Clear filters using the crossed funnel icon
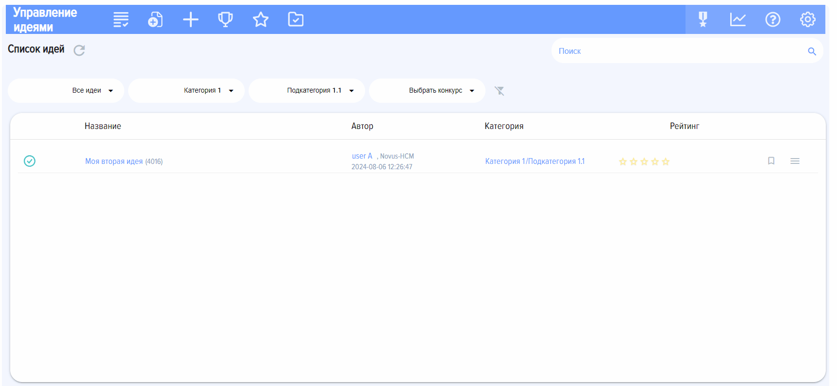This screenshot has width=837, height=386. pos(499,91)
